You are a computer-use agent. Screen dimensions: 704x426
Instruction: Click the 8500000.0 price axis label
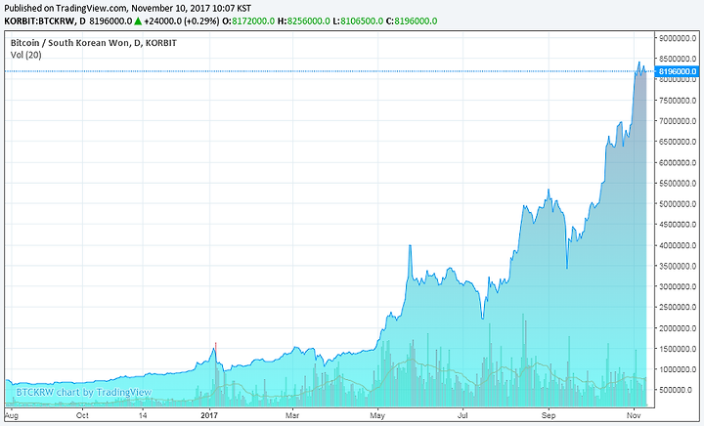(678, 59)
